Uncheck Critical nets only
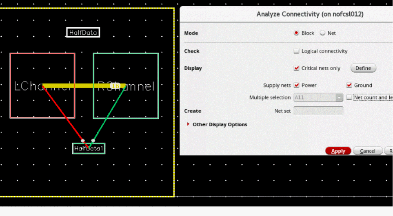The height and width of the screenshot is (216, 393). [x=297, y=68]
